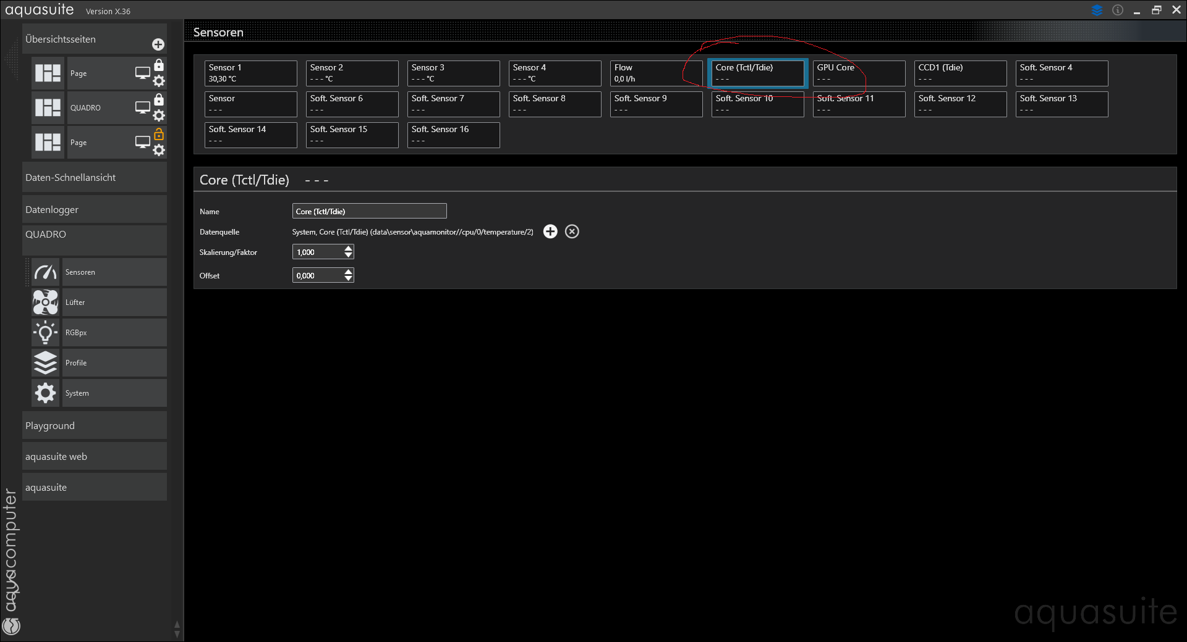The image size is (1187, 642).
Task: Toggle the orange unlocked padlock
Action: tap(159, 134)
